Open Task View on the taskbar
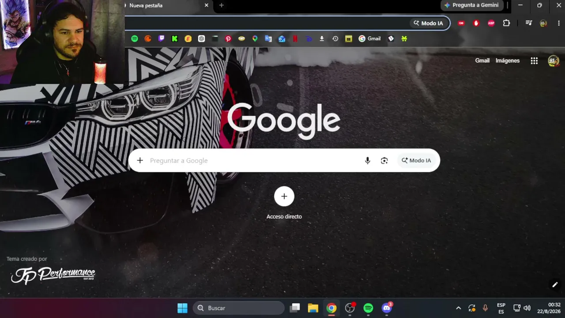The width and height of the screenshot is (565, 318). click(295, 308)
